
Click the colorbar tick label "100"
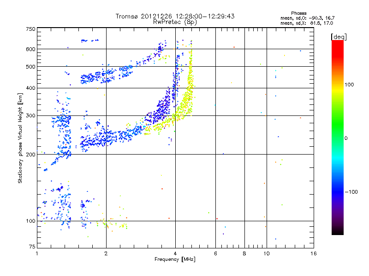click(349, 85)
